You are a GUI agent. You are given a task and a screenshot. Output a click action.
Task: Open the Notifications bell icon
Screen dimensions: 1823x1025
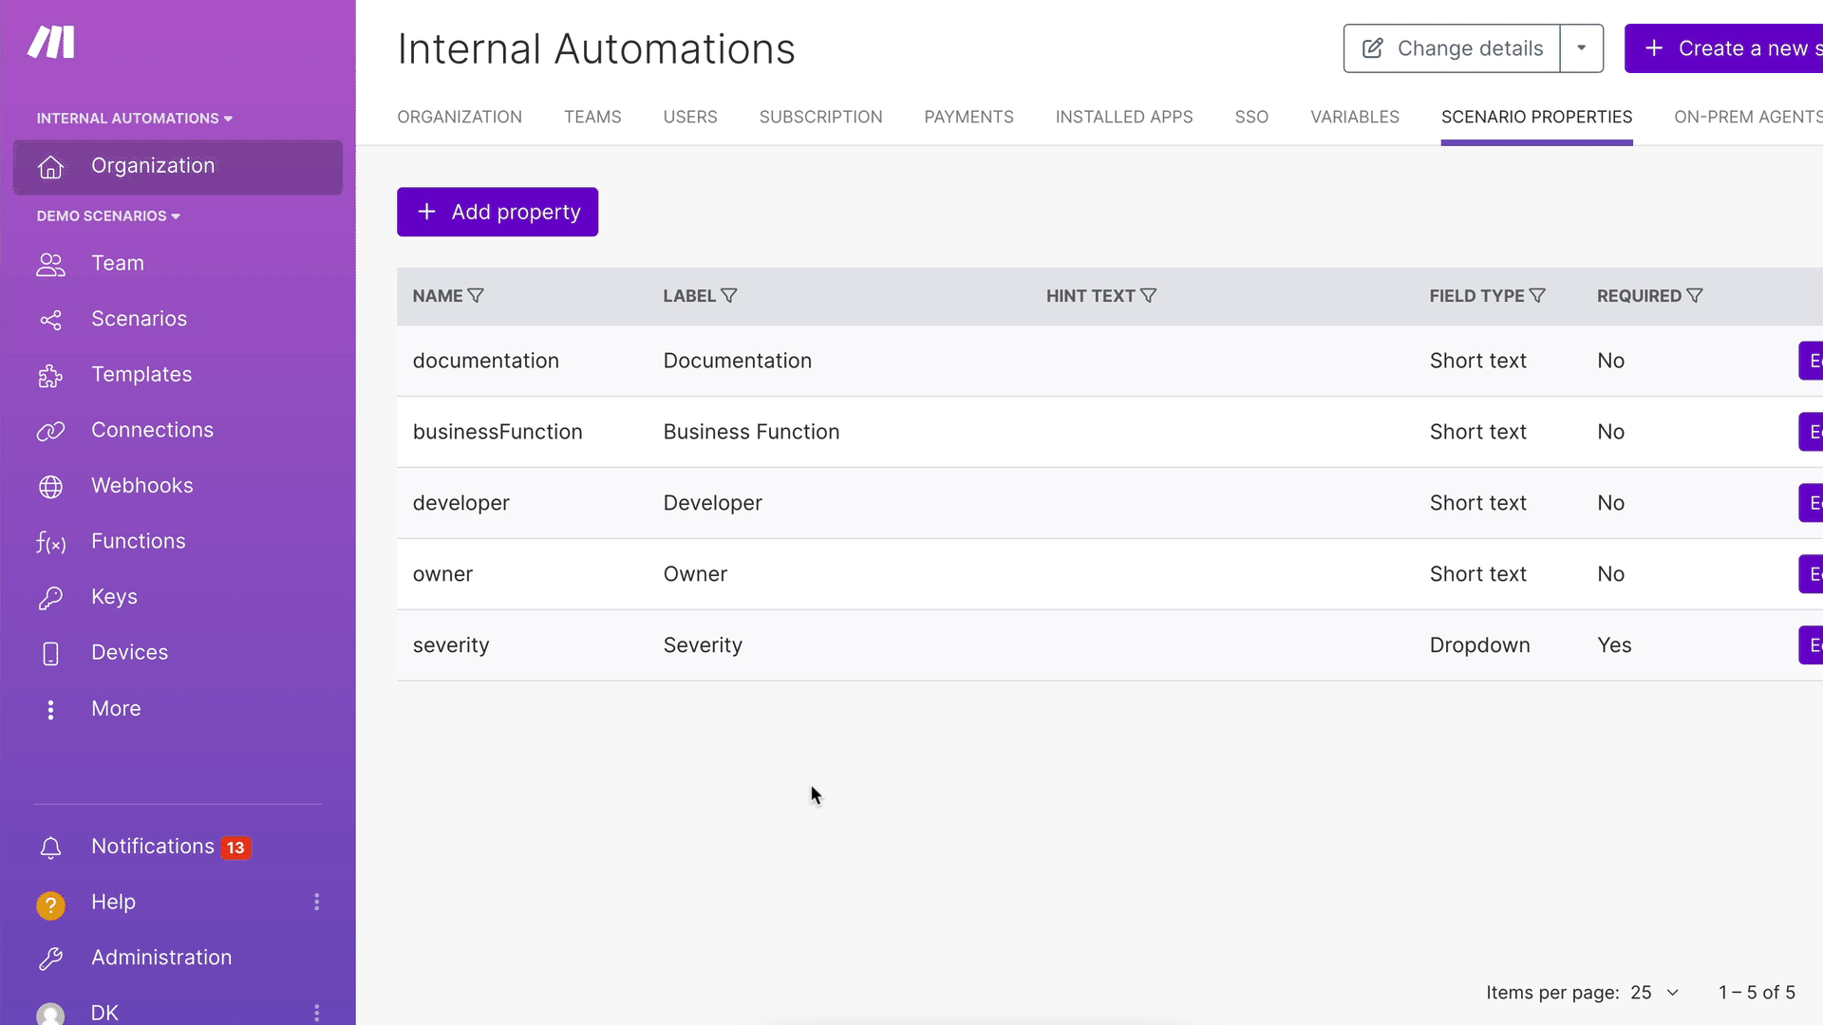point(50,848)
